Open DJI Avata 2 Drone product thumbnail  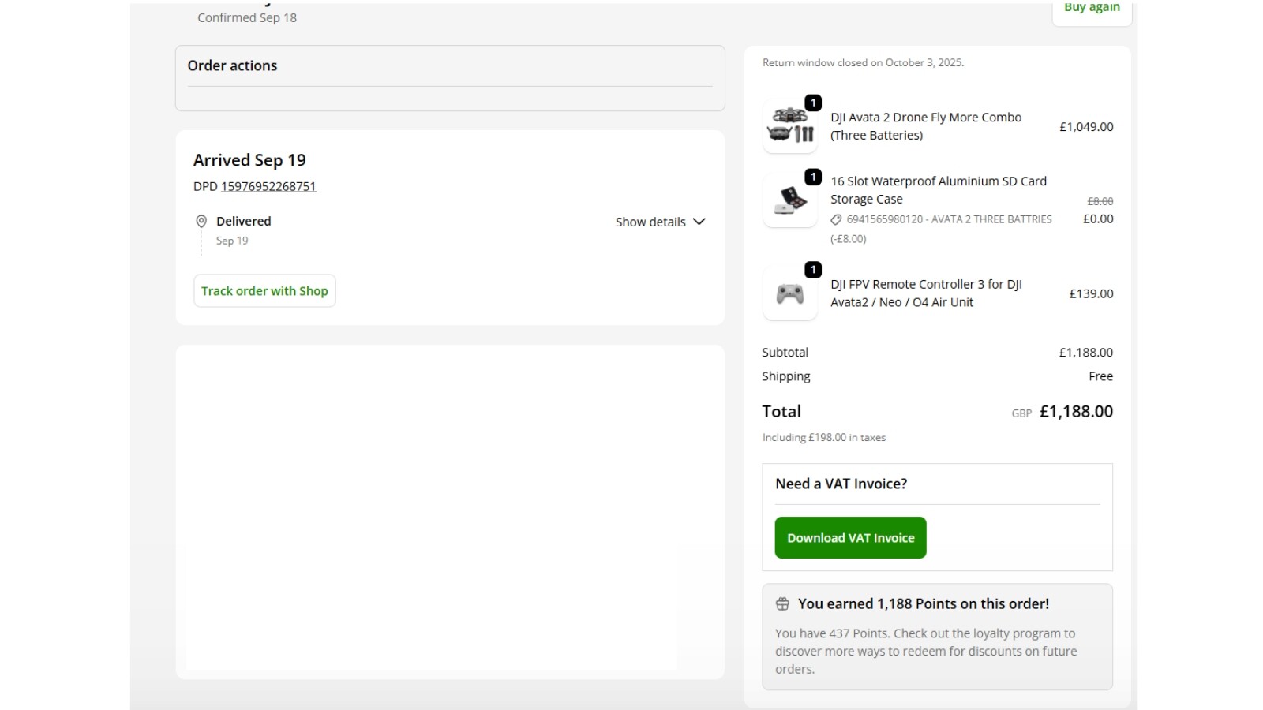pyautogui.click(x=789, y=128)
